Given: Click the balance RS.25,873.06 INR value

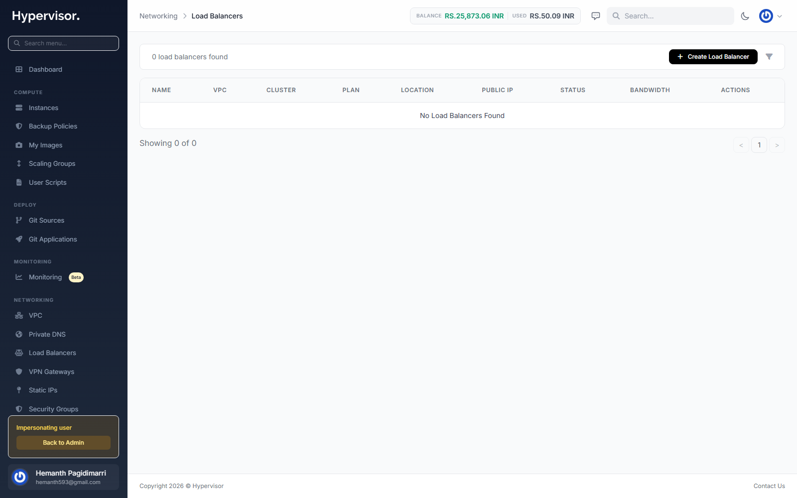Looking at the screenshot, I should coord(474,16).
